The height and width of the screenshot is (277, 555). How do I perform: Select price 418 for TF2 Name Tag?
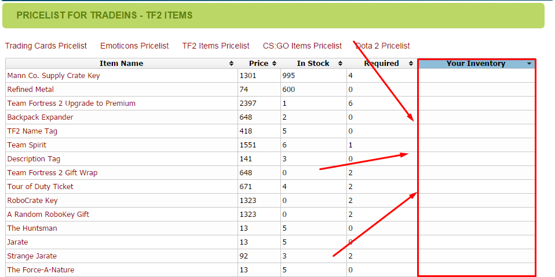click(246, 131)
